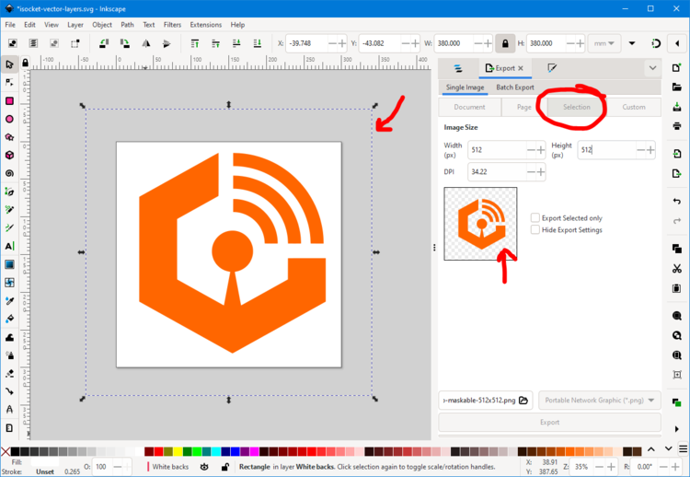Select the Mesh gradient tool
The height and width of the screenshot is (477, 690).
click(9, 283)
